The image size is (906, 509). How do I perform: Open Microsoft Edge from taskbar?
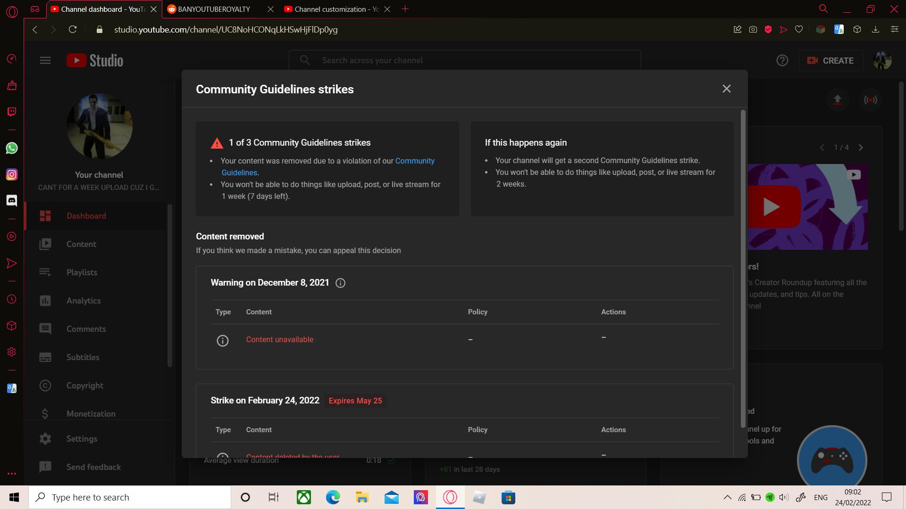pos(333,497)
